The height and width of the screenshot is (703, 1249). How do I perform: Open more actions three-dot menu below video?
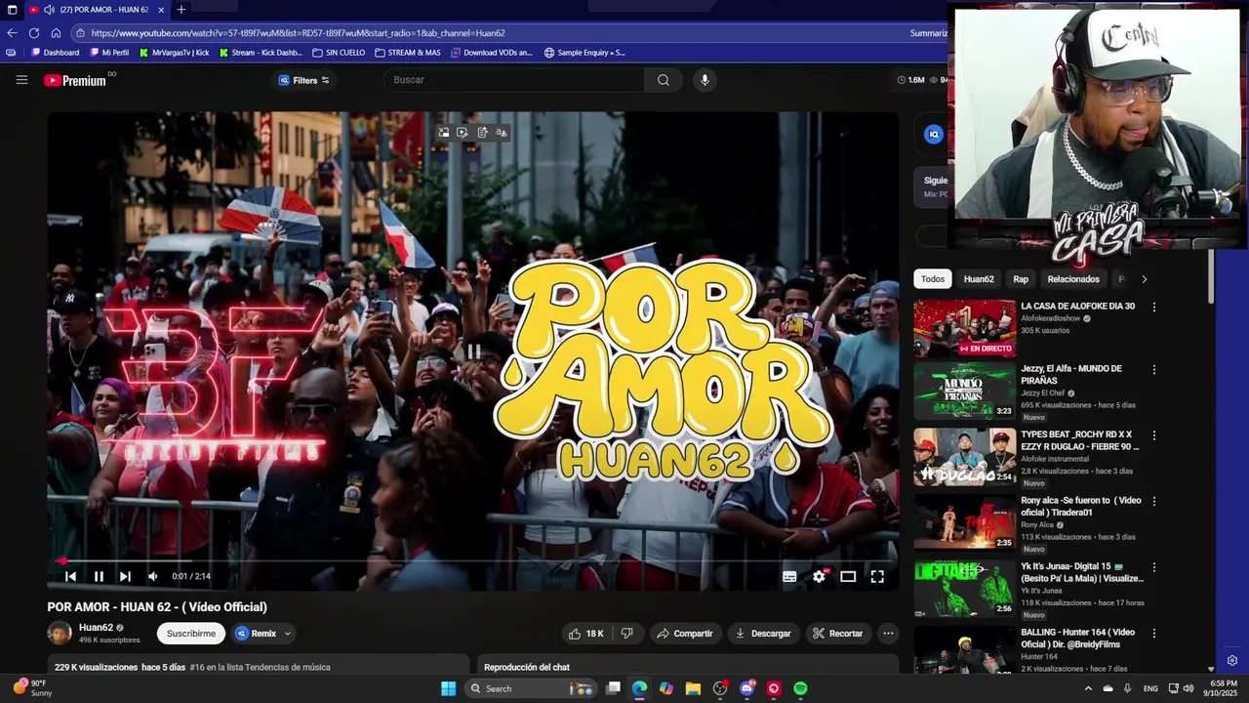(x=888, y=634)
